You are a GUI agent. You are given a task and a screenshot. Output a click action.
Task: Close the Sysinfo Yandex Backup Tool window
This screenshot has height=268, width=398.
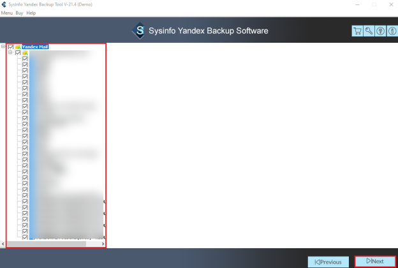[x=391, y=4]
